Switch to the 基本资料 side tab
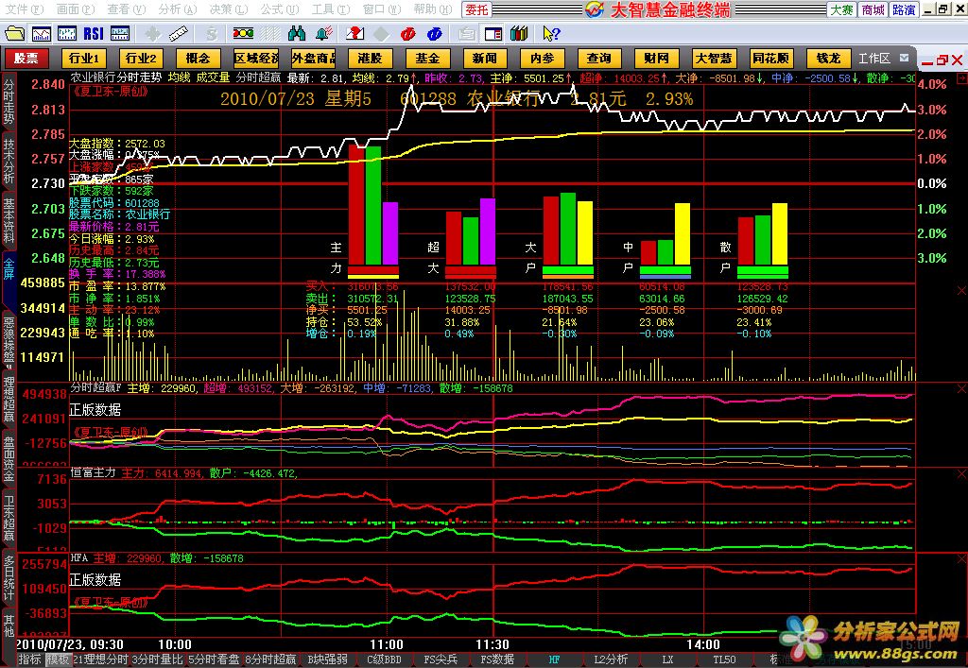Screen dimensions: 968x668 (9, 219)
